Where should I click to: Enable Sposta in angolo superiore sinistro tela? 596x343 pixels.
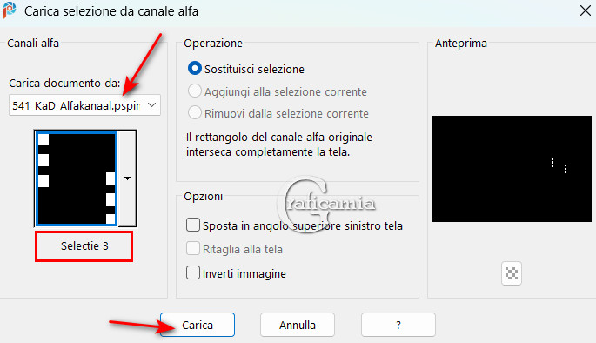click(193, 225)
